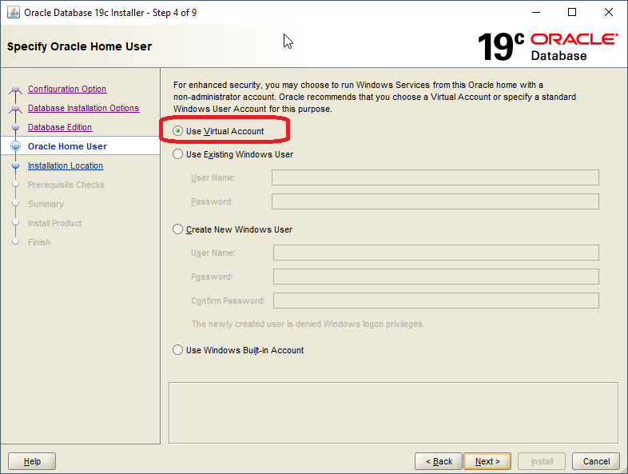Cancel the installation
Image resolution: width=628 pixels, height=474 pixels.
pos(596,461)
